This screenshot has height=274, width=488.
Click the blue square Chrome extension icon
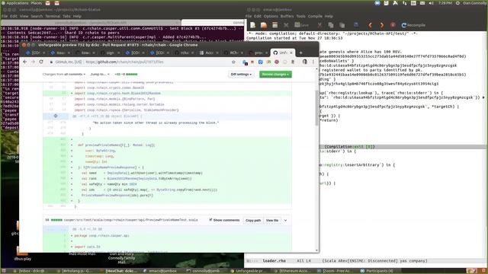tap(261, 62)
